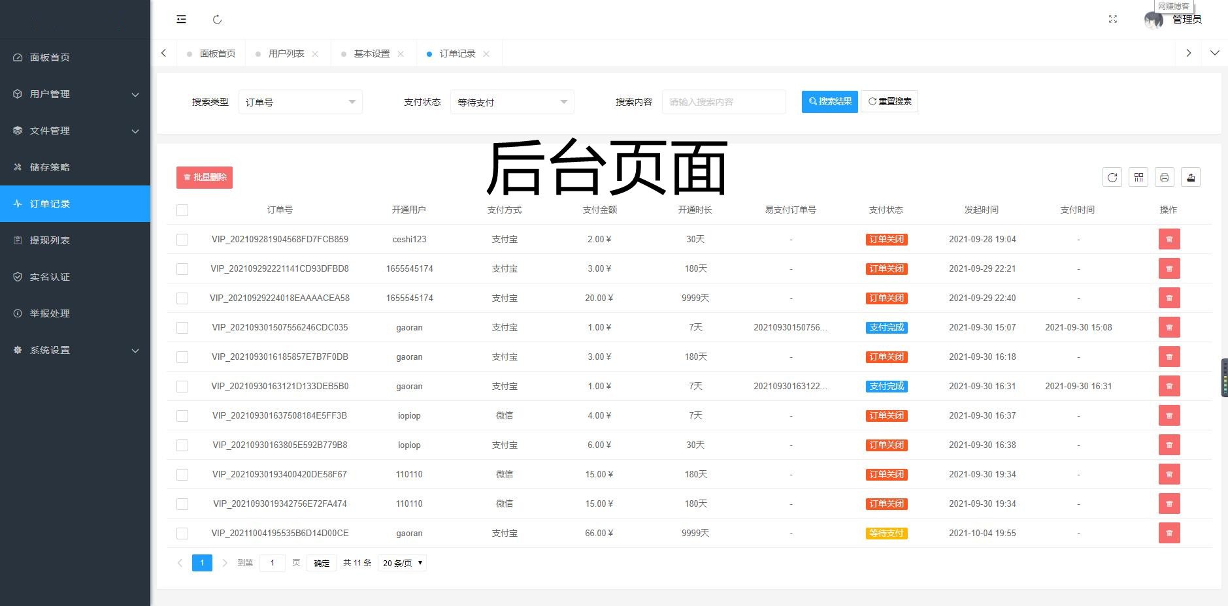Delete order VIP_20210930163121D133DEB5B0
The width and height of the screenshot is (1228, 606).
[1169, 386]
